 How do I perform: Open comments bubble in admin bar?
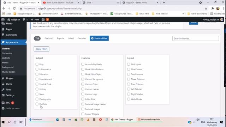pos(24,20)
